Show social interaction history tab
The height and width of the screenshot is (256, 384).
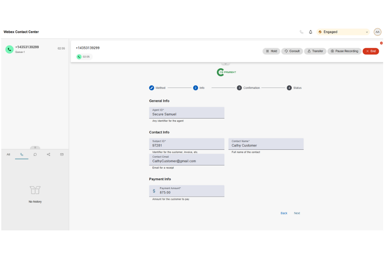point(48,154)
